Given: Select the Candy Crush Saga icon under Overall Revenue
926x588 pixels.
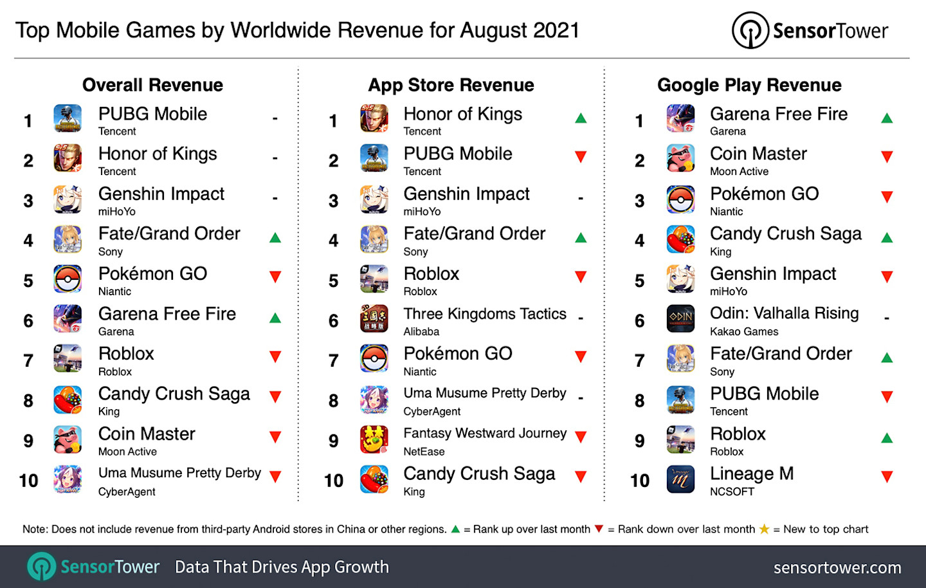Looking at the screenshot, I should [68, 398].
